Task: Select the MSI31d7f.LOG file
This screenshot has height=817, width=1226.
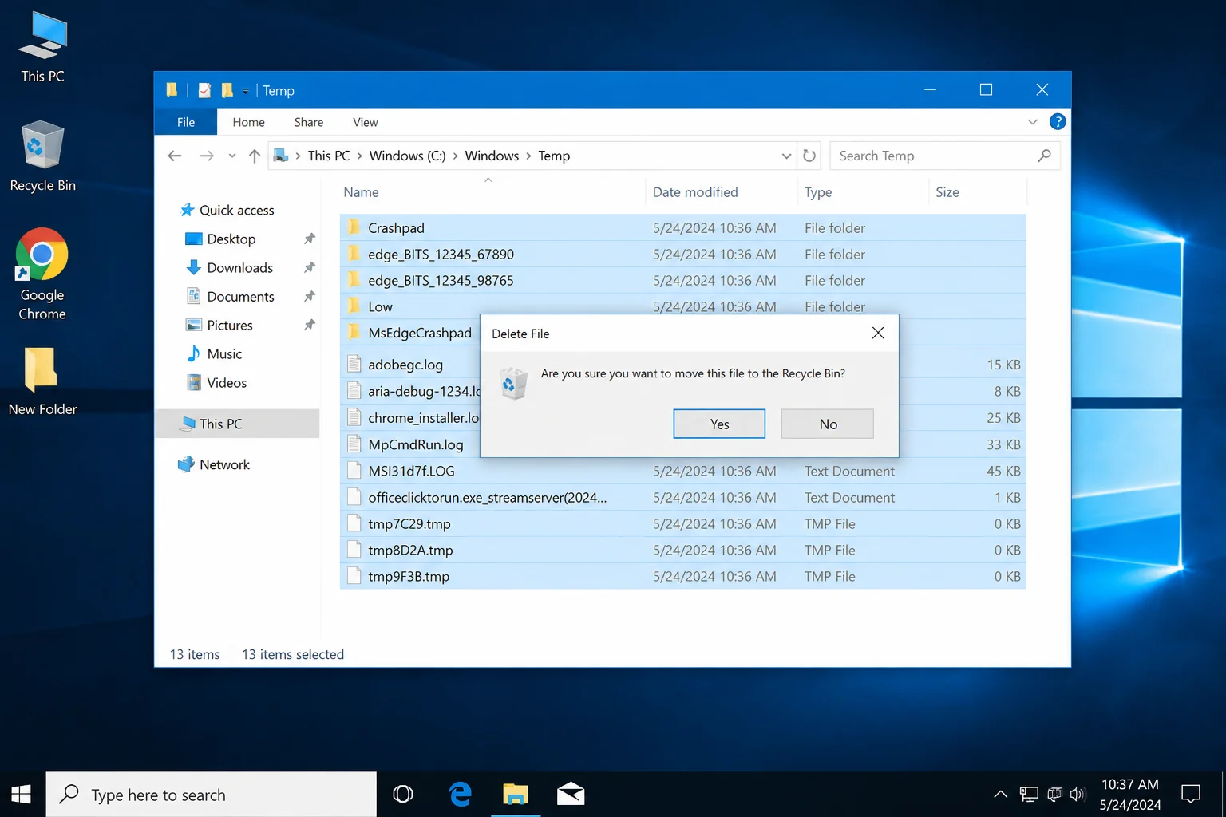Action: (682, 471)
